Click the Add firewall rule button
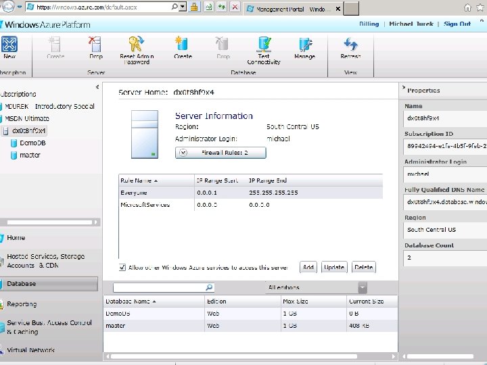The height and width of the screenshot is (365, 487). pyautogui.click(x=308, y=267)
